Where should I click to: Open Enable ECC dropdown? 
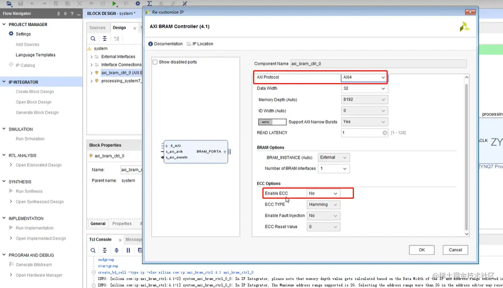click(323, 193)
